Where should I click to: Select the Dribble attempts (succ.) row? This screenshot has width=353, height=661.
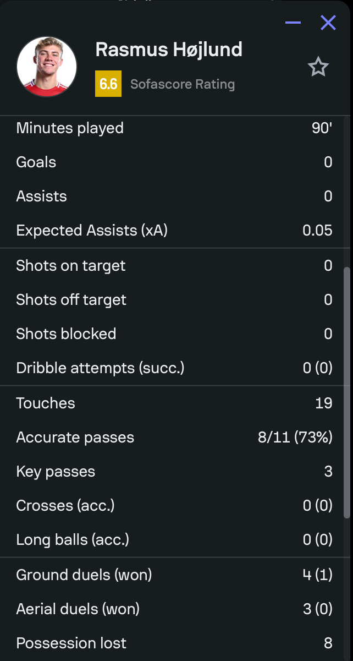pyautogui.click(x=174, y=368)
